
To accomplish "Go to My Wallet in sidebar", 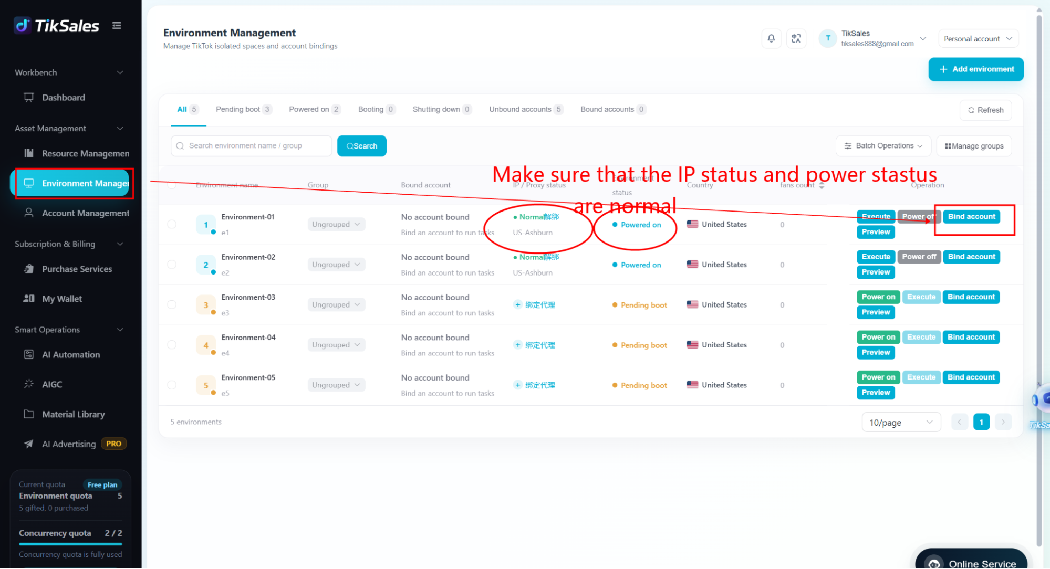I will tap(62, 299).
